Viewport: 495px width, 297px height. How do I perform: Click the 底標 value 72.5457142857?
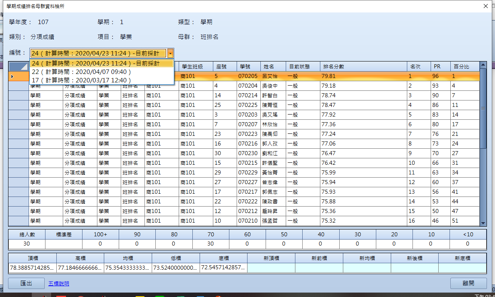pos(223,268)
